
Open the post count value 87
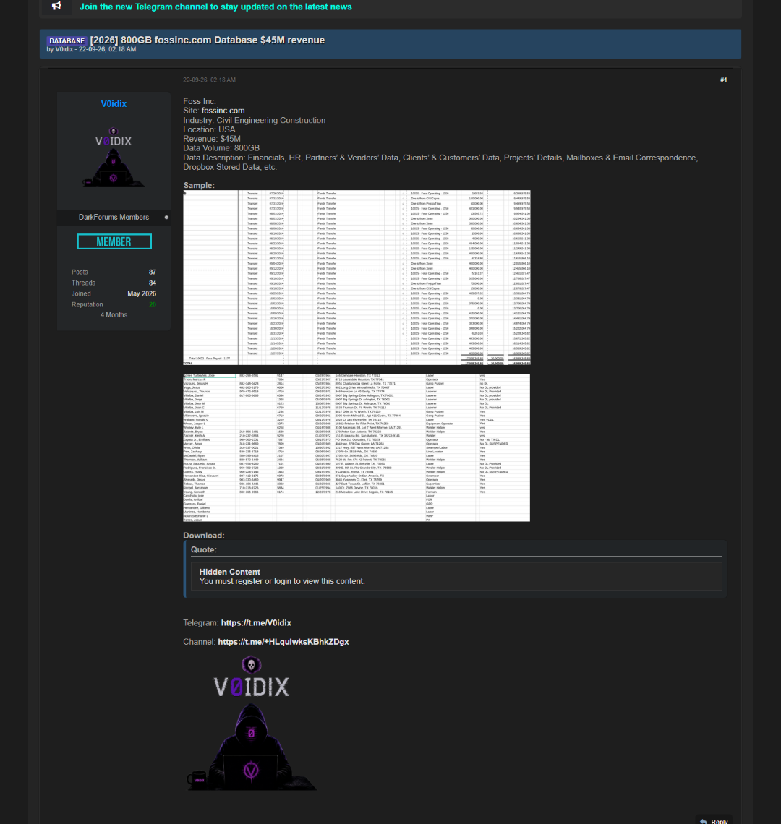tap(153, 272)
